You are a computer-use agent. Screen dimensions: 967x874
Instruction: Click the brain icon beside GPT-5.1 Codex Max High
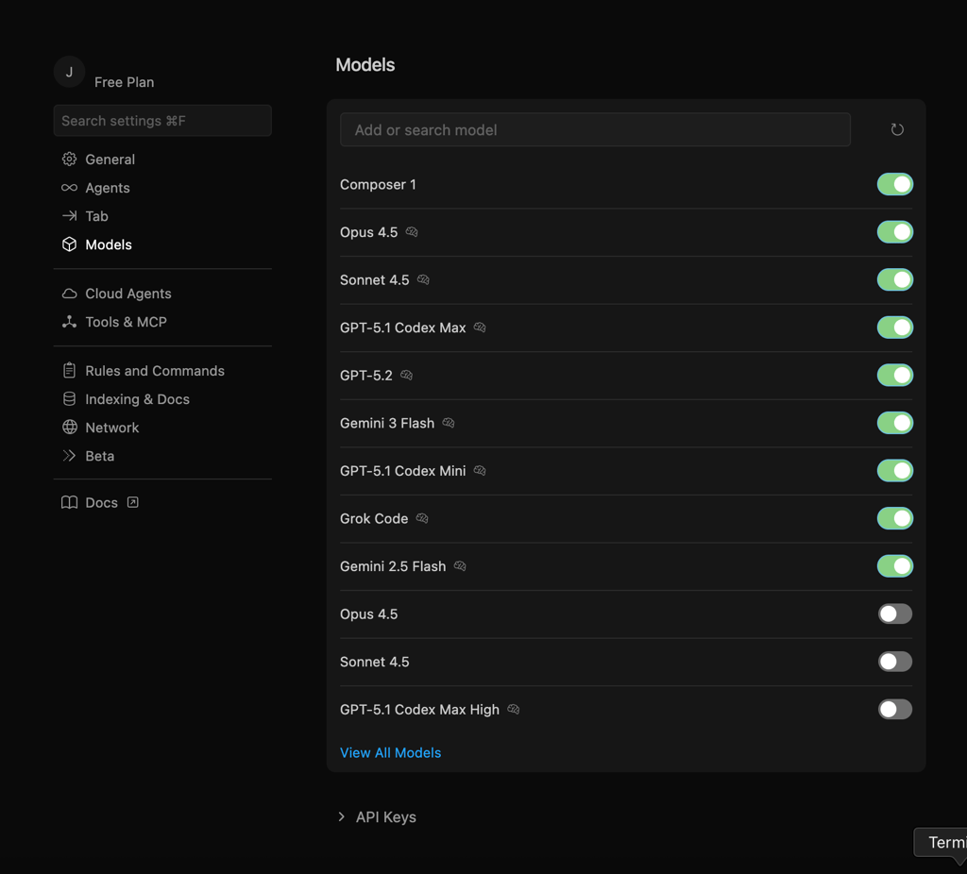click(x=513, y=710)
